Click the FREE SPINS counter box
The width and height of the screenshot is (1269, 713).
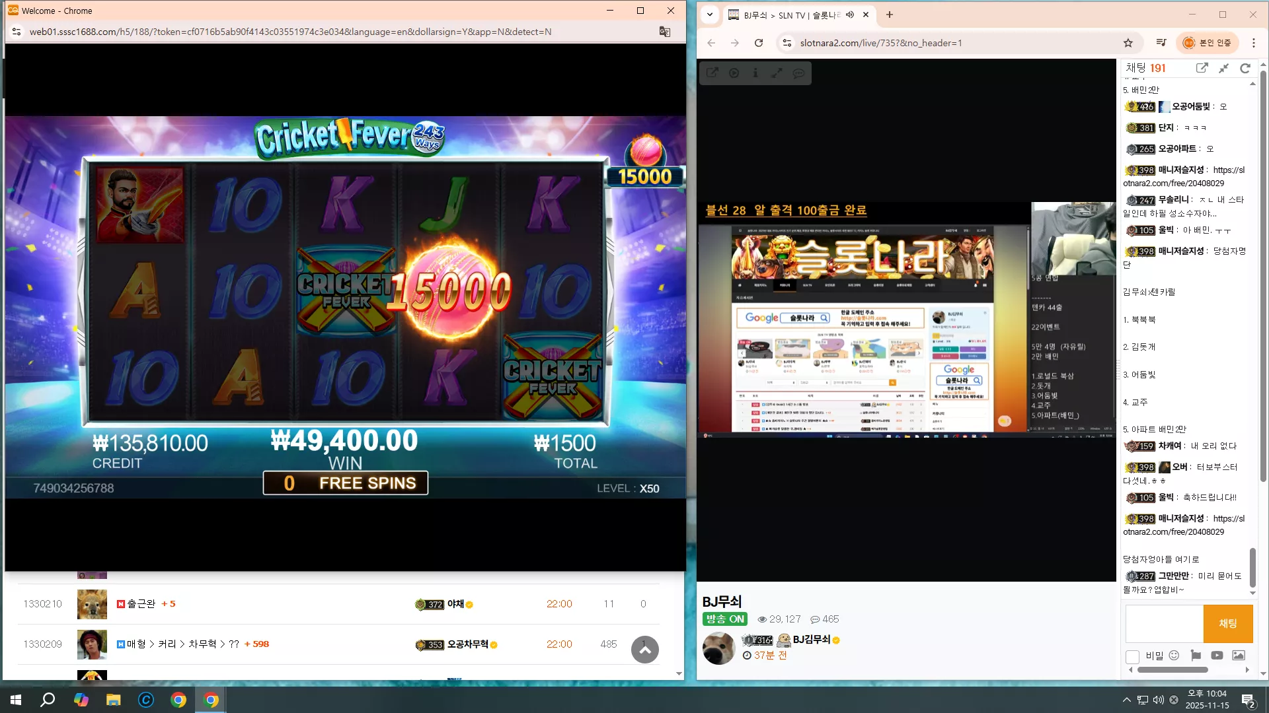click(346, 483)
